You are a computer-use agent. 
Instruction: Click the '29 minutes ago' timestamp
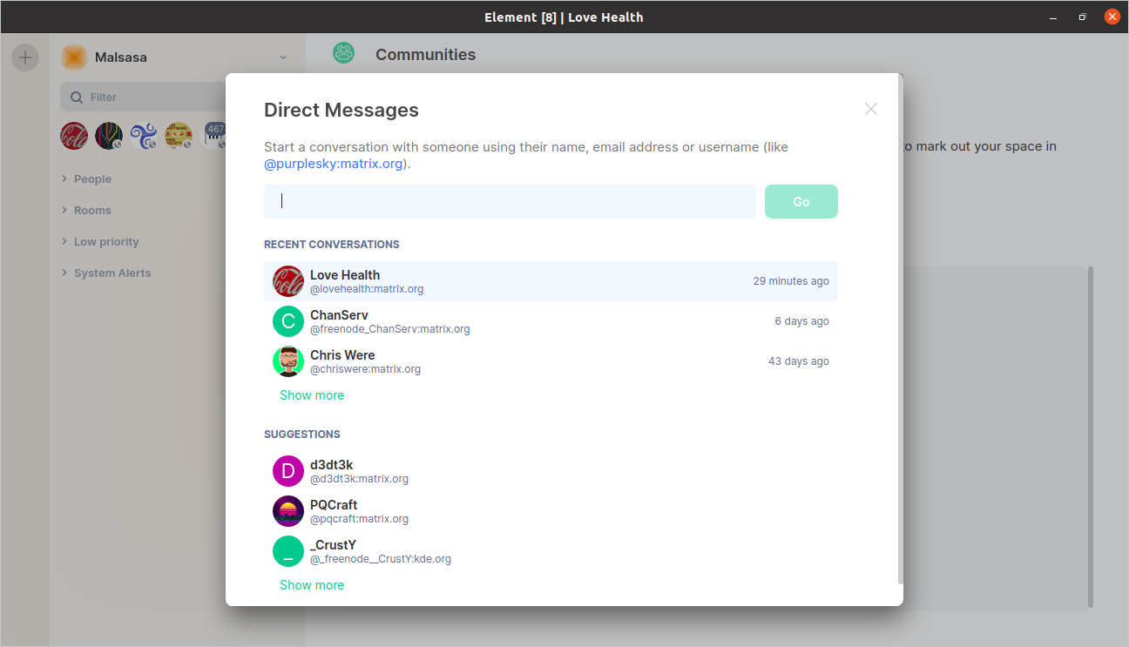tap(791, 281)
